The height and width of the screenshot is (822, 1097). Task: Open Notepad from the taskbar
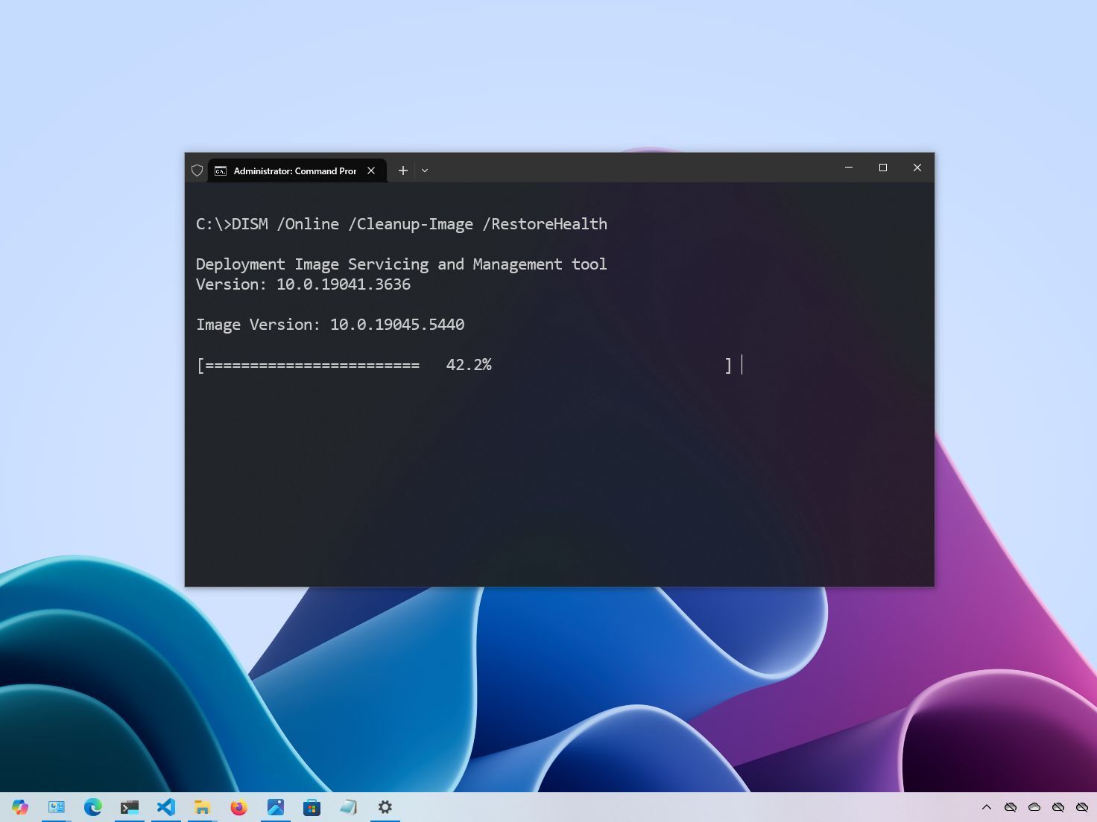(348, 807)
